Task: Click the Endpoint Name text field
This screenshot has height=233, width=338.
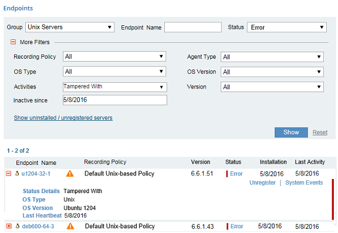Action: click(x=193, y=27)
